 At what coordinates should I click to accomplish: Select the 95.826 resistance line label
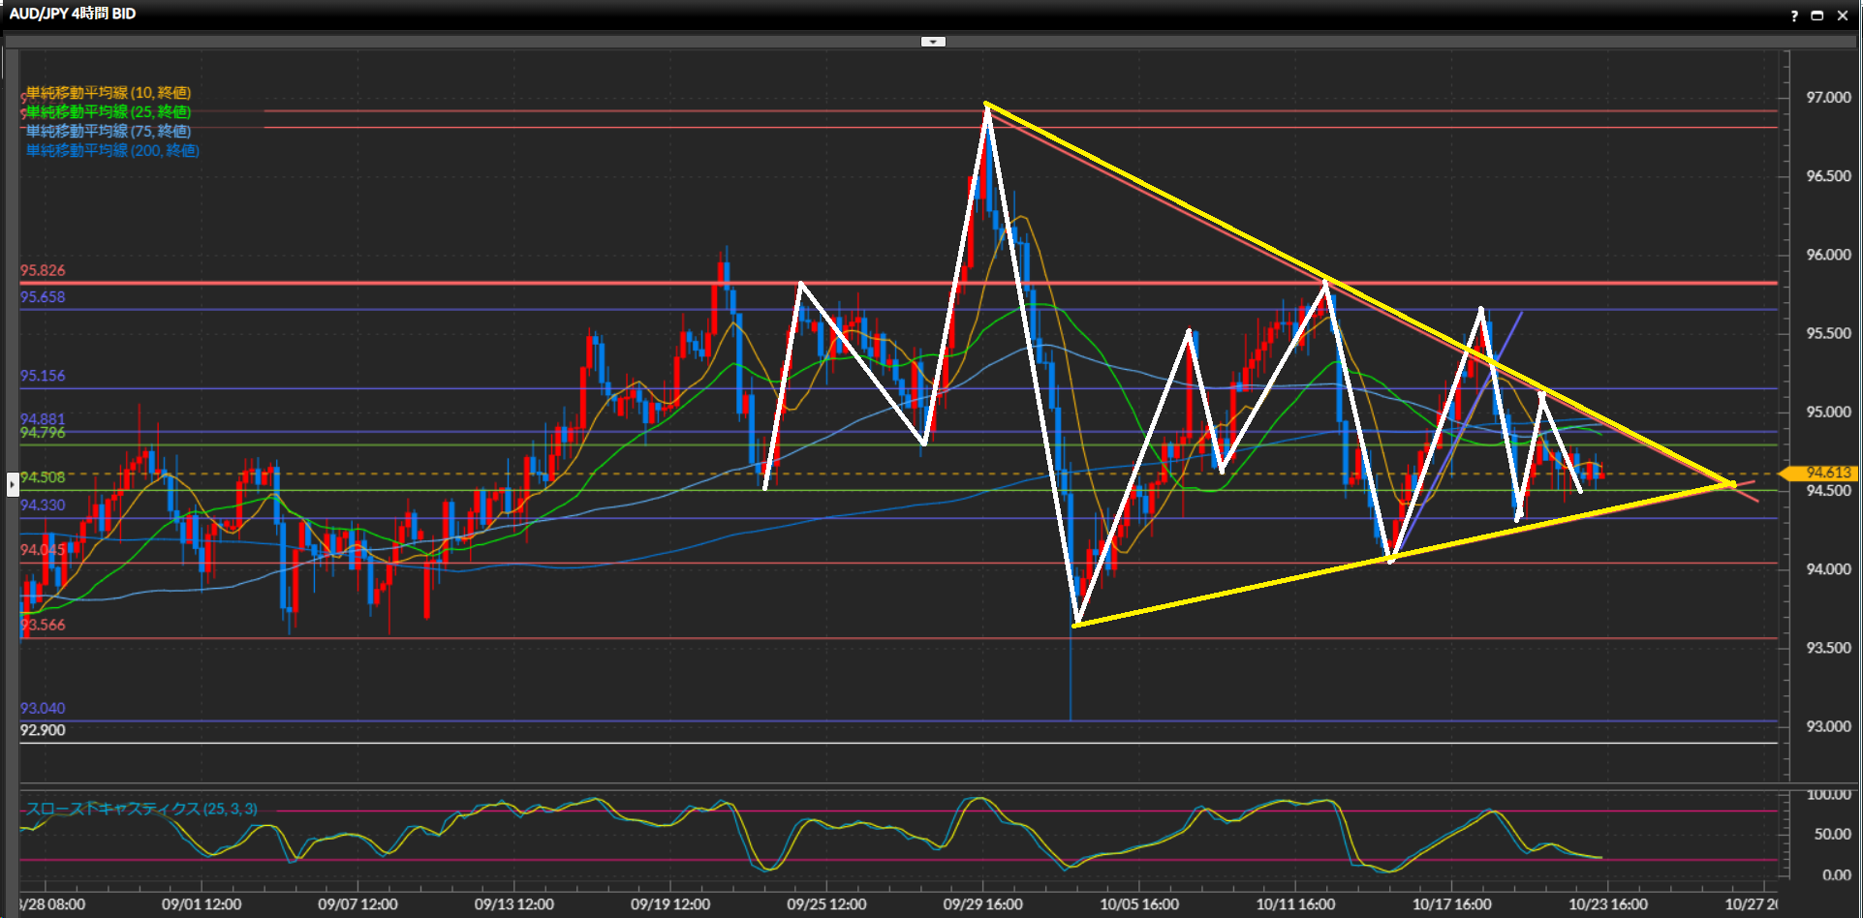click(43, 271)
